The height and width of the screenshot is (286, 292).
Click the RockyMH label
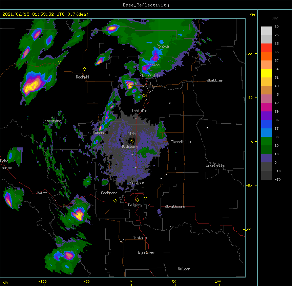83,77
